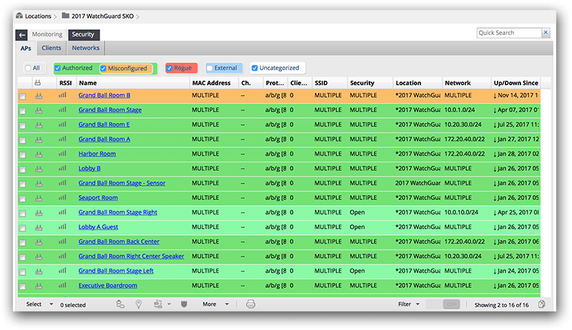Click the back arrow button
Screen dimensions: 572x330
point(22,34)
